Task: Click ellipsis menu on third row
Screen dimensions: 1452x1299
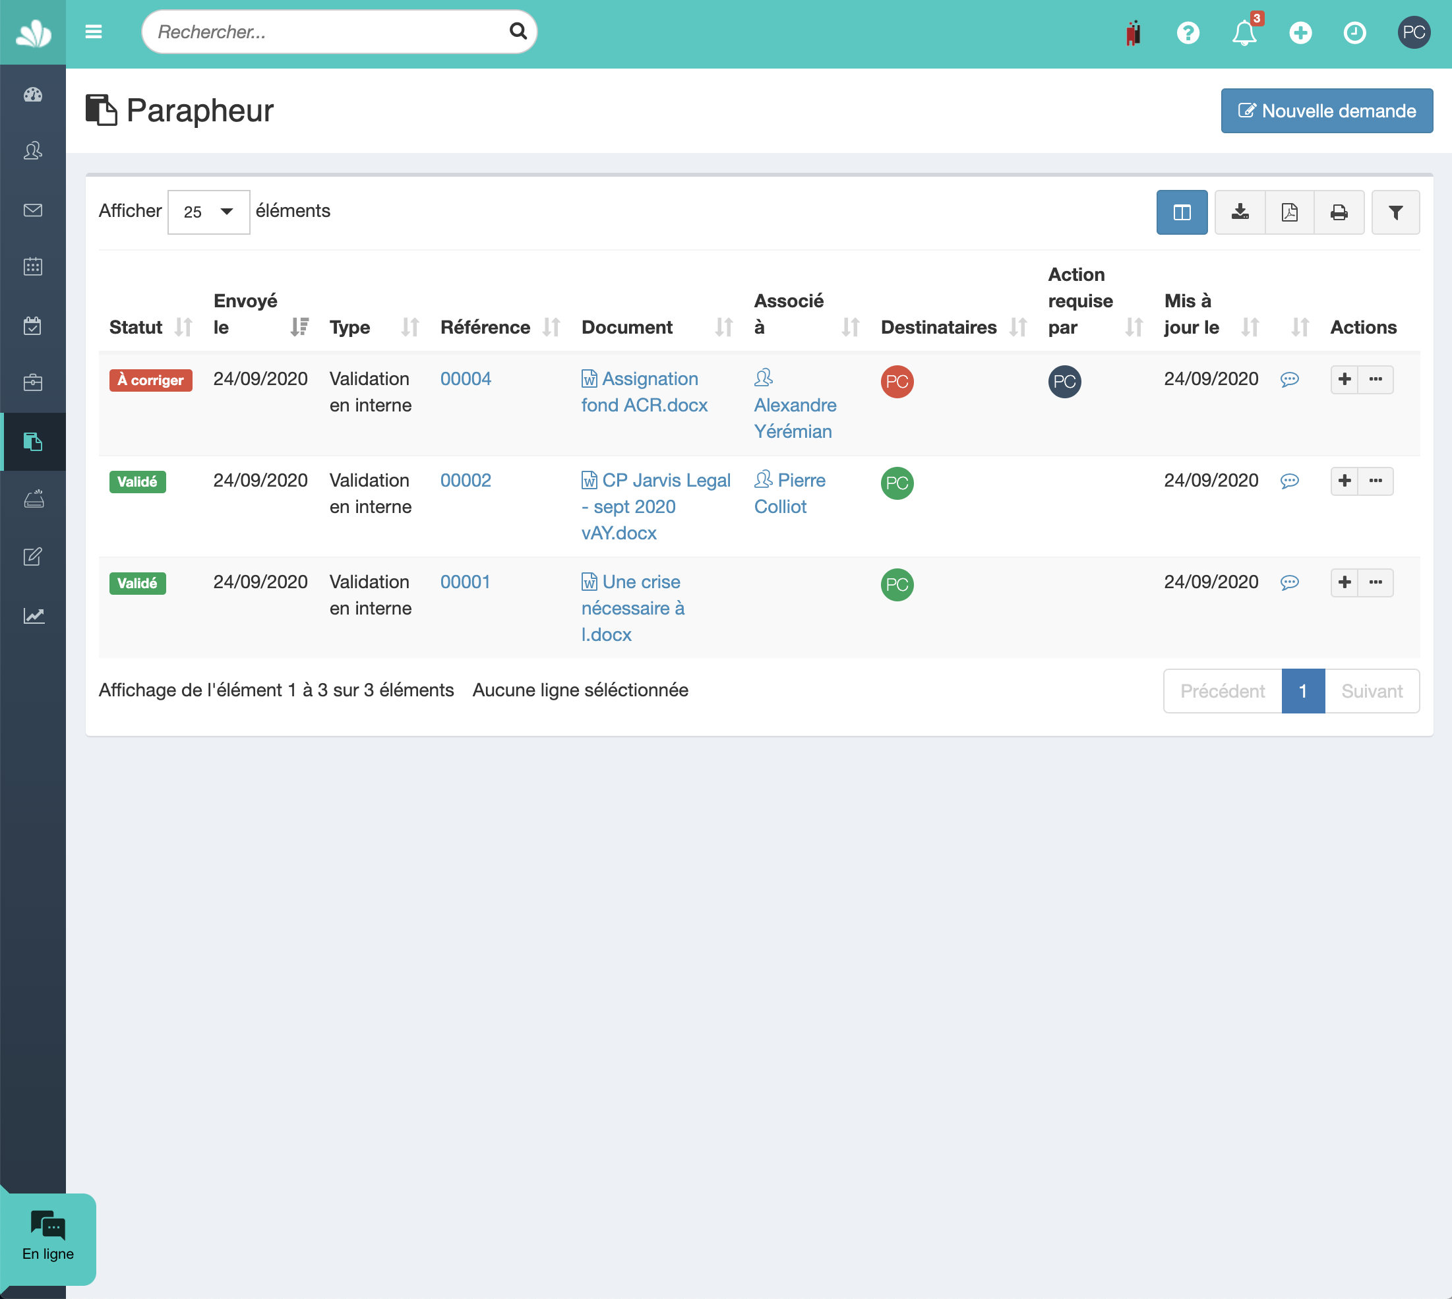Action: (1376, 582)
